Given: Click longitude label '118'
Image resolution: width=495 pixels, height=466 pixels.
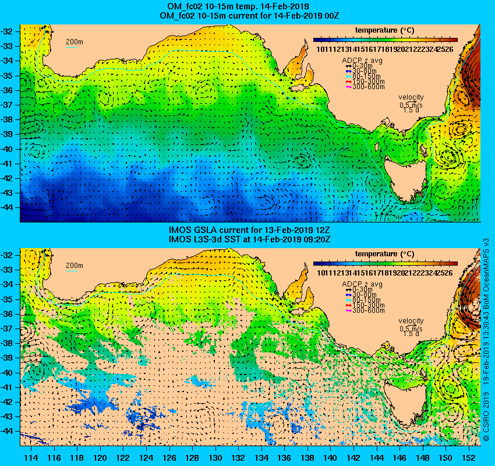Looking at the screenshot, I should [77, 457].
